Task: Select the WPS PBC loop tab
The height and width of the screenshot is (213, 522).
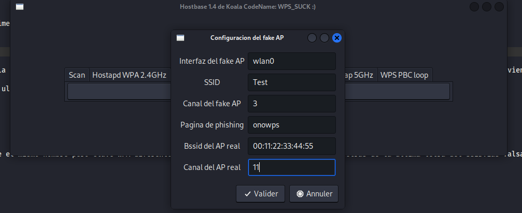Action: (x=404, y=75)
